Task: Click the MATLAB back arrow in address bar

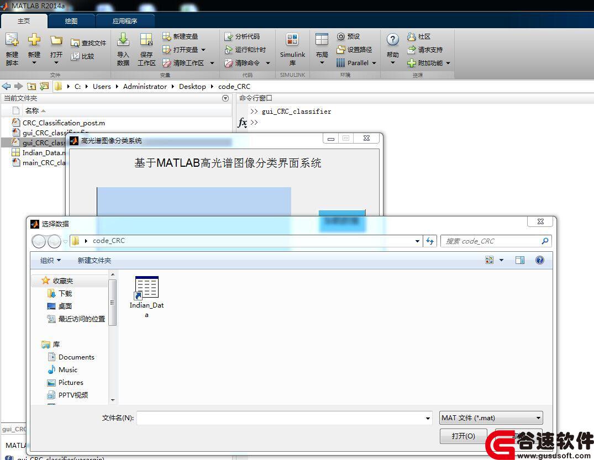Action: tap(7, 86)
